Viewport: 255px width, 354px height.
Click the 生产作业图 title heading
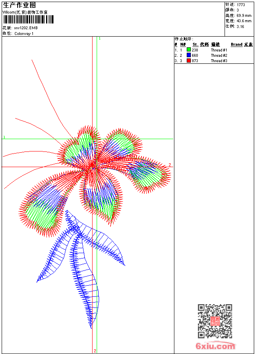pos(19,5)
